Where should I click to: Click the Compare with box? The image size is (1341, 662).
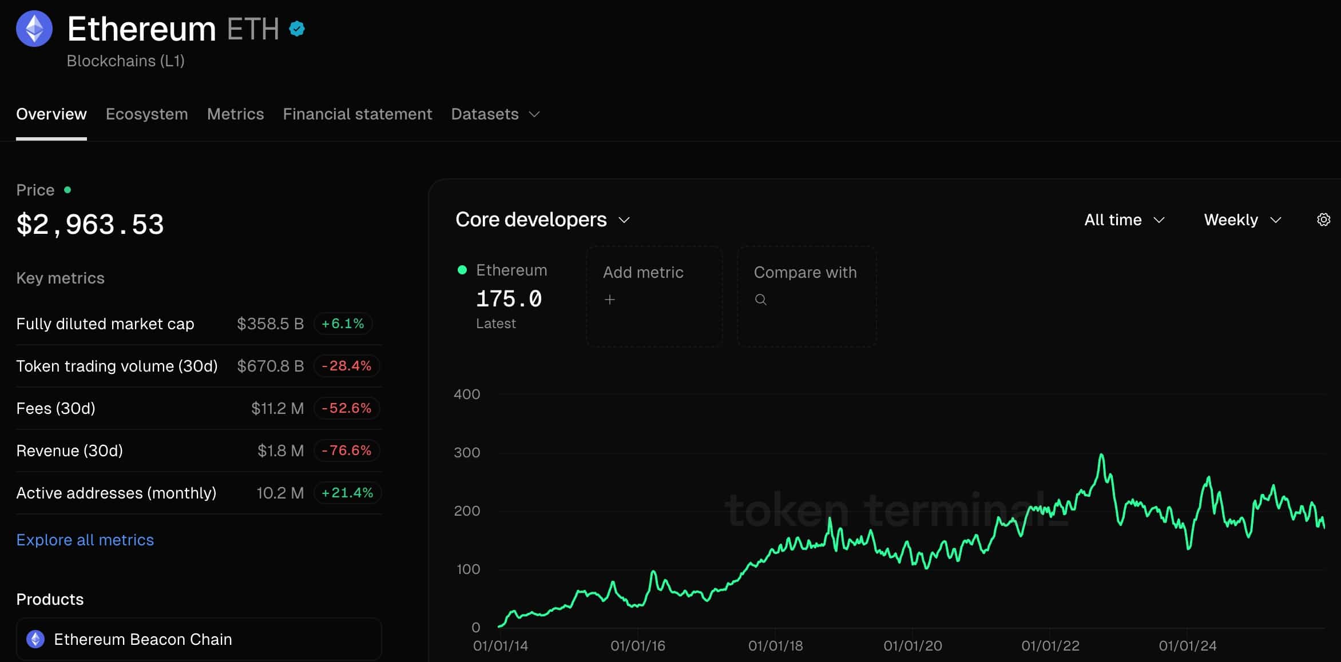pos(807,296)
